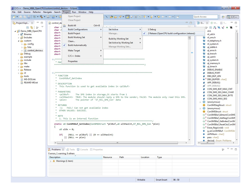Open Make Target submenu
251x189 pixels.
83,50
